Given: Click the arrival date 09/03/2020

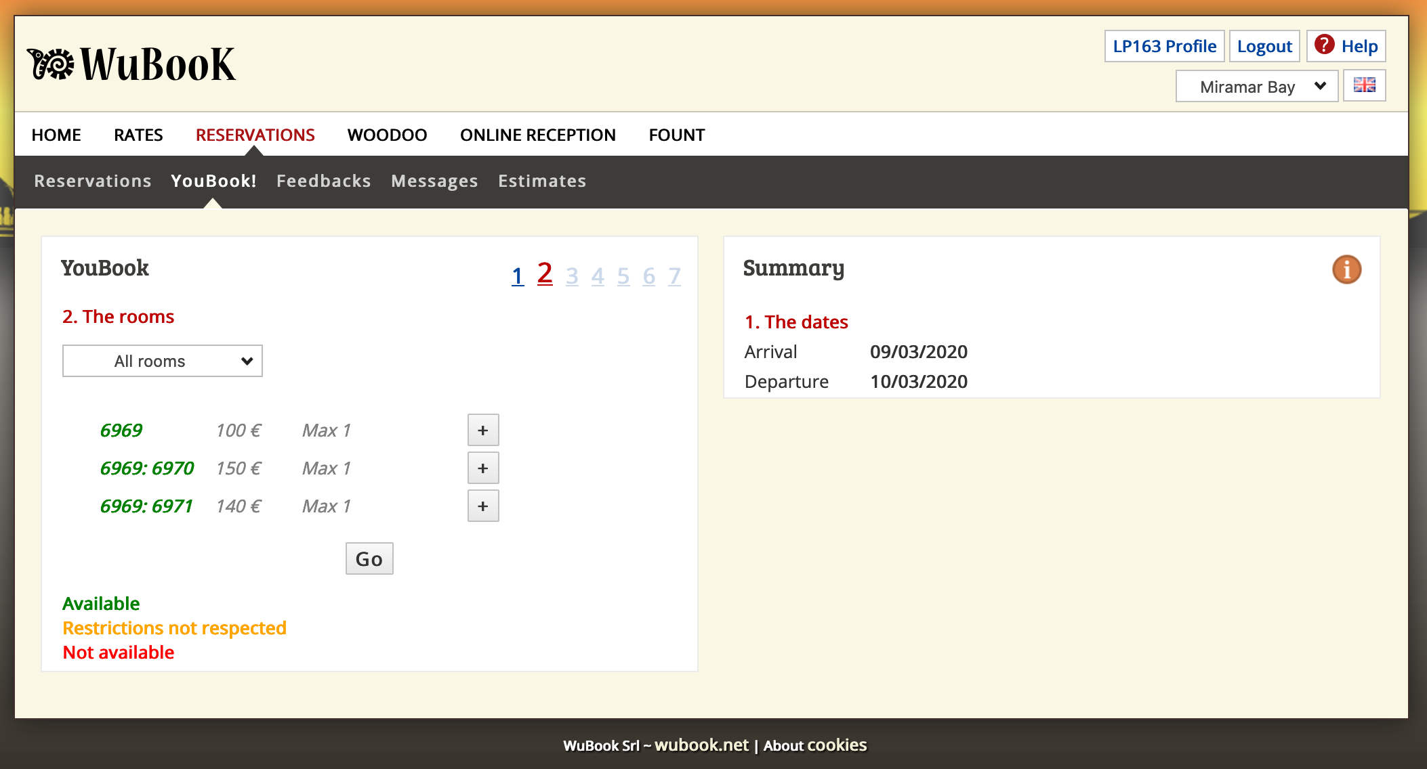Looking at the screenshot, I should 919,352.
